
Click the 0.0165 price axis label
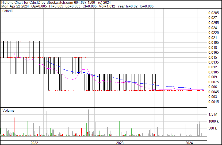tap(213, 52)
